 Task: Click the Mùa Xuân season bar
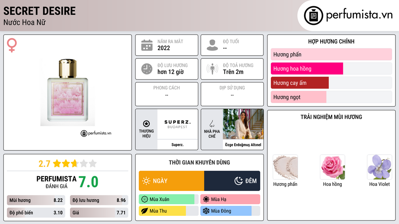pos(168,199)
